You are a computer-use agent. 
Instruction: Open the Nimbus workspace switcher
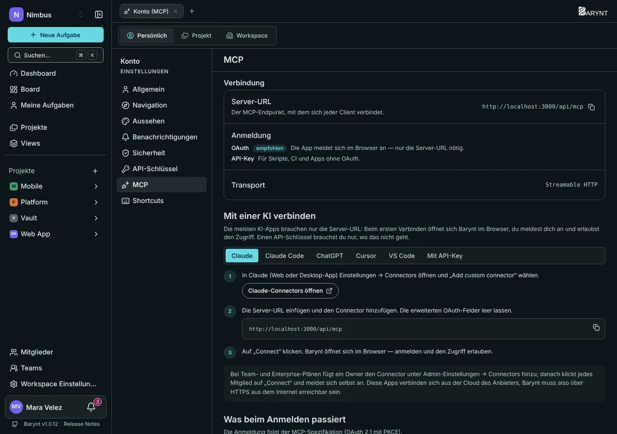[x=47, y=14]
